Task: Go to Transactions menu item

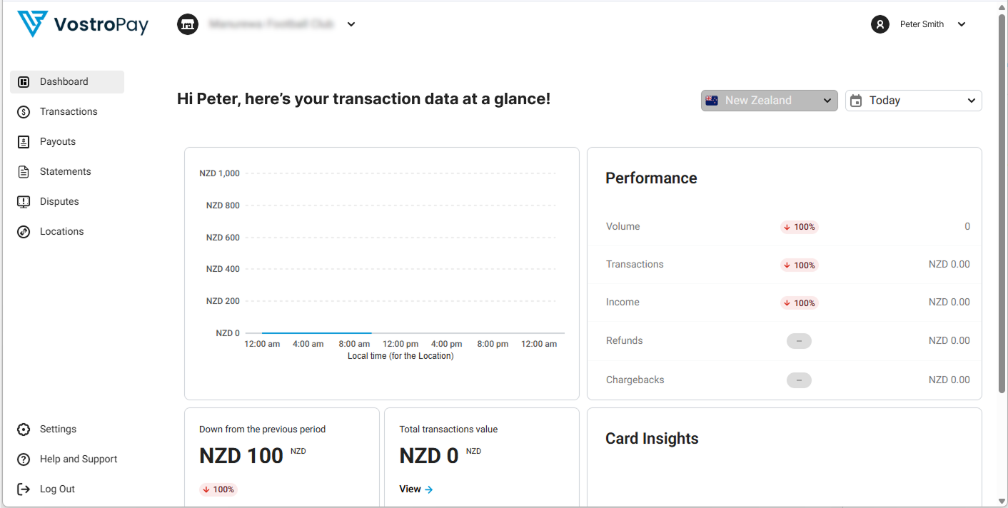Action: click(67, 112)
